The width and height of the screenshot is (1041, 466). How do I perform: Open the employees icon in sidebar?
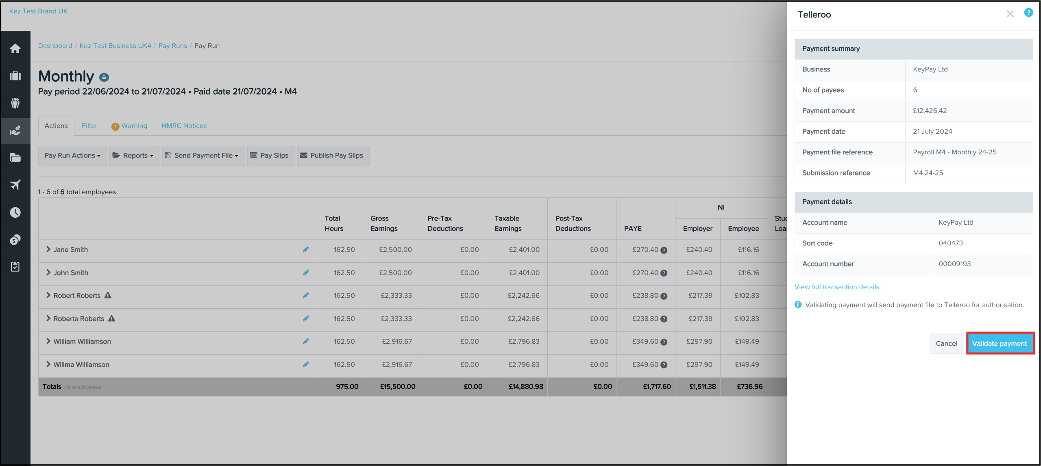click(x=15, y=103)
